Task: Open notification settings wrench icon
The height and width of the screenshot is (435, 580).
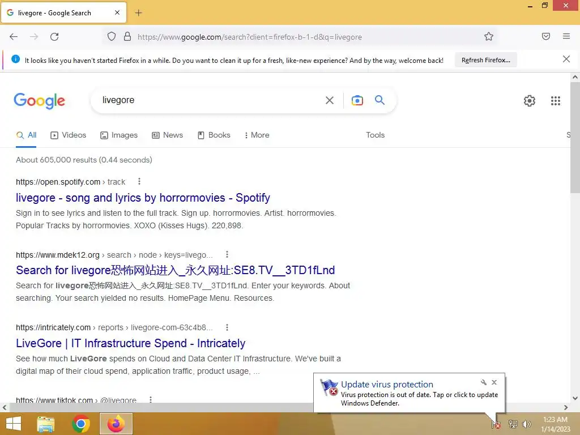Action: click(x=484, y=382)
